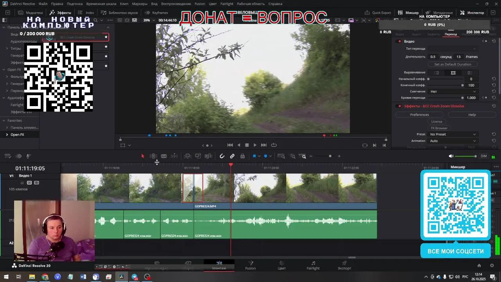Viewport: 501px width, 282px height.
Task: Toggle loop playback in the viewer
Action: coord(274,145)
